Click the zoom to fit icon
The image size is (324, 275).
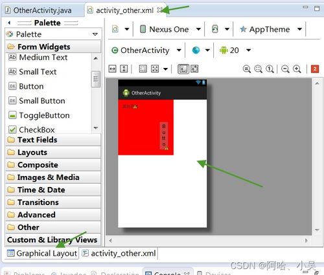[x=259, y=69]
